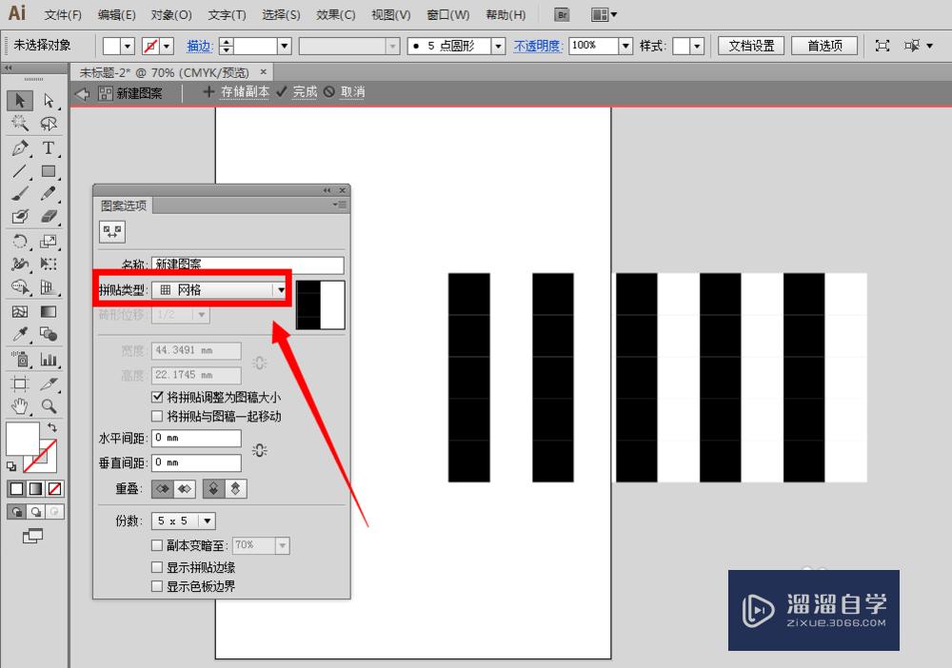
Task: Open the brush 5 点圆形 dropdown
Action: (499, 46)
